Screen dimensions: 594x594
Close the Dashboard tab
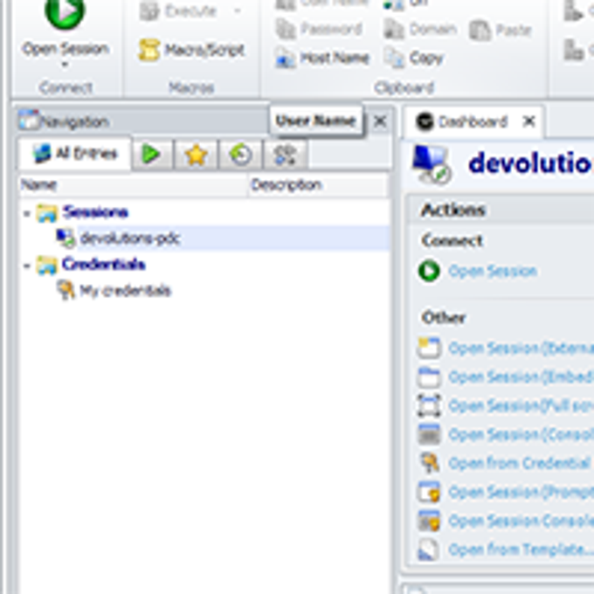pos(528,121)
